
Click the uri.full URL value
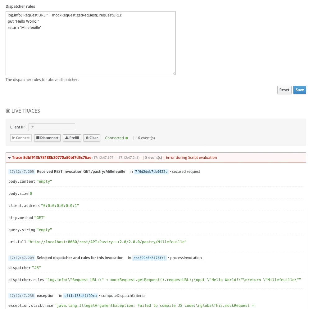coord(107,242)
